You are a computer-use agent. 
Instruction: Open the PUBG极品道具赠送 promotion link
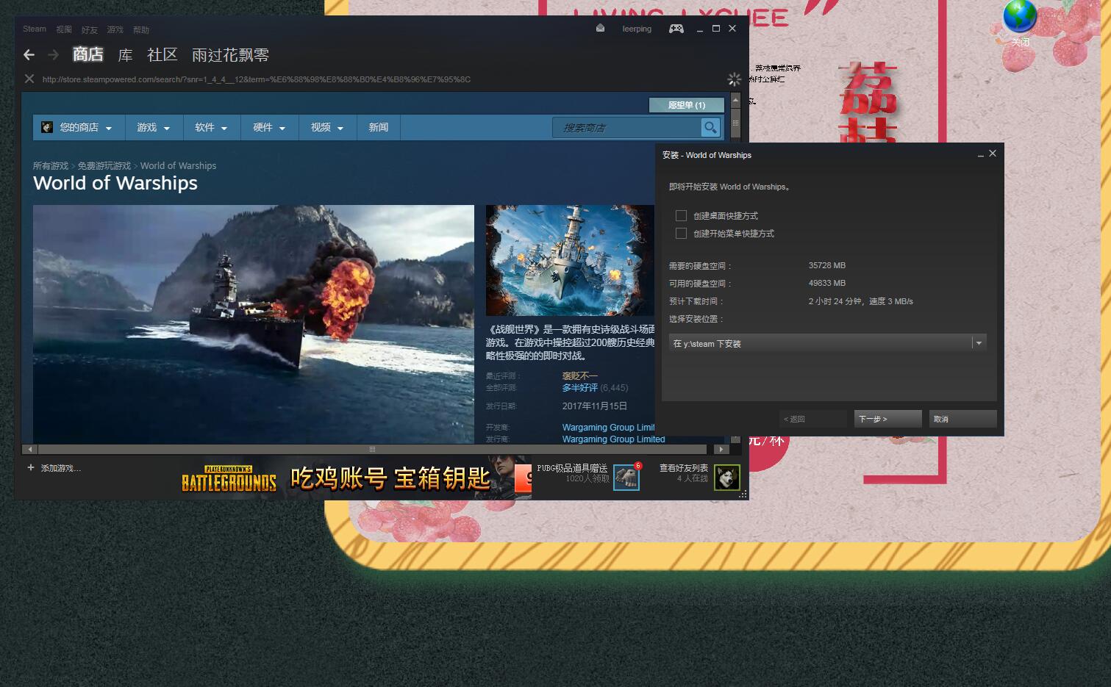pos(573,468)
